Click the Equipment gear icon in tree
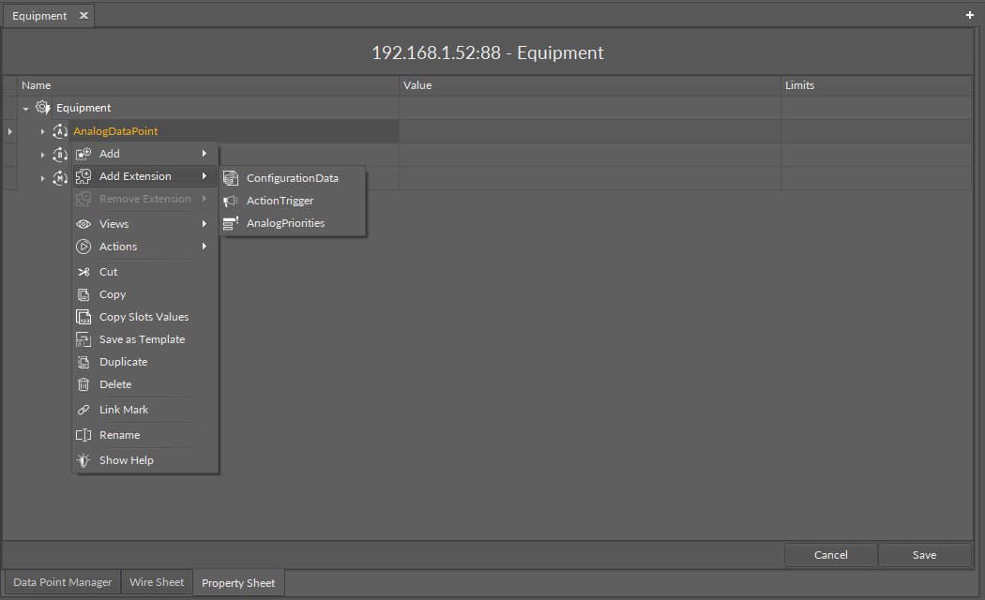This screenshot has width=985, height=600. (43, 108)
